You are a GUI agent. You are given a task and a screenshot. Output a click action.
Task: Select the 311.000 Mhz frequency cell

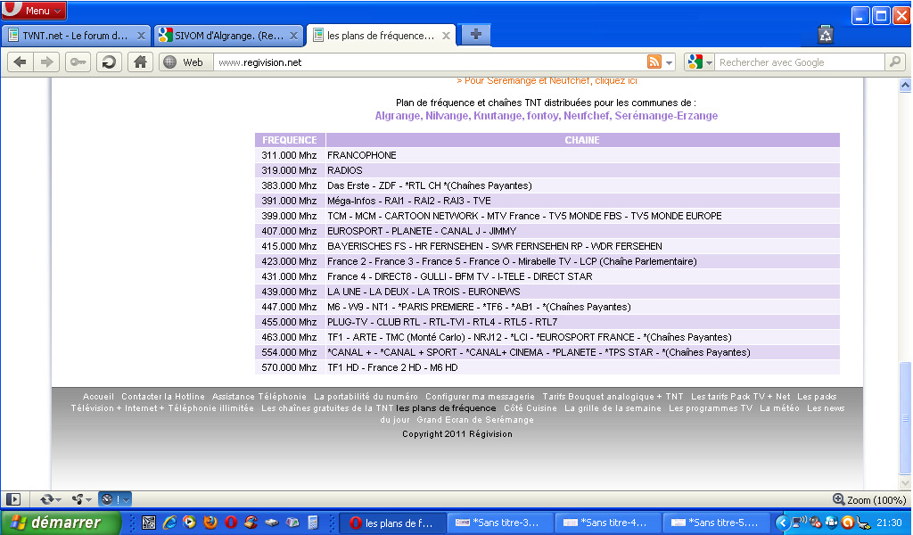click(290, 155)
